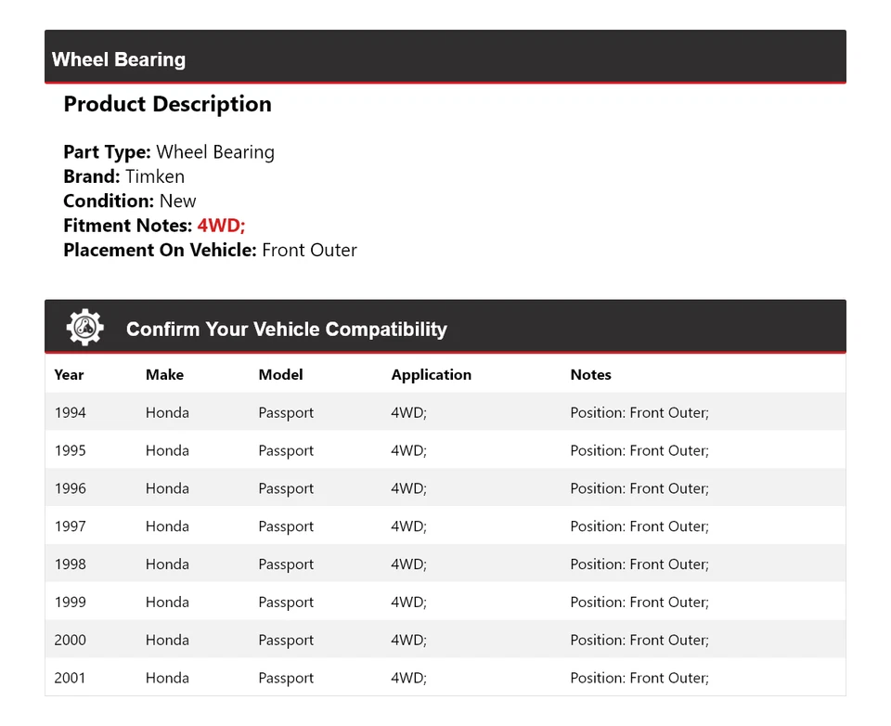The height and width of the screenshot is (726, 891).
Task: Click the Wheel Bearing header title
Action: 119,59
